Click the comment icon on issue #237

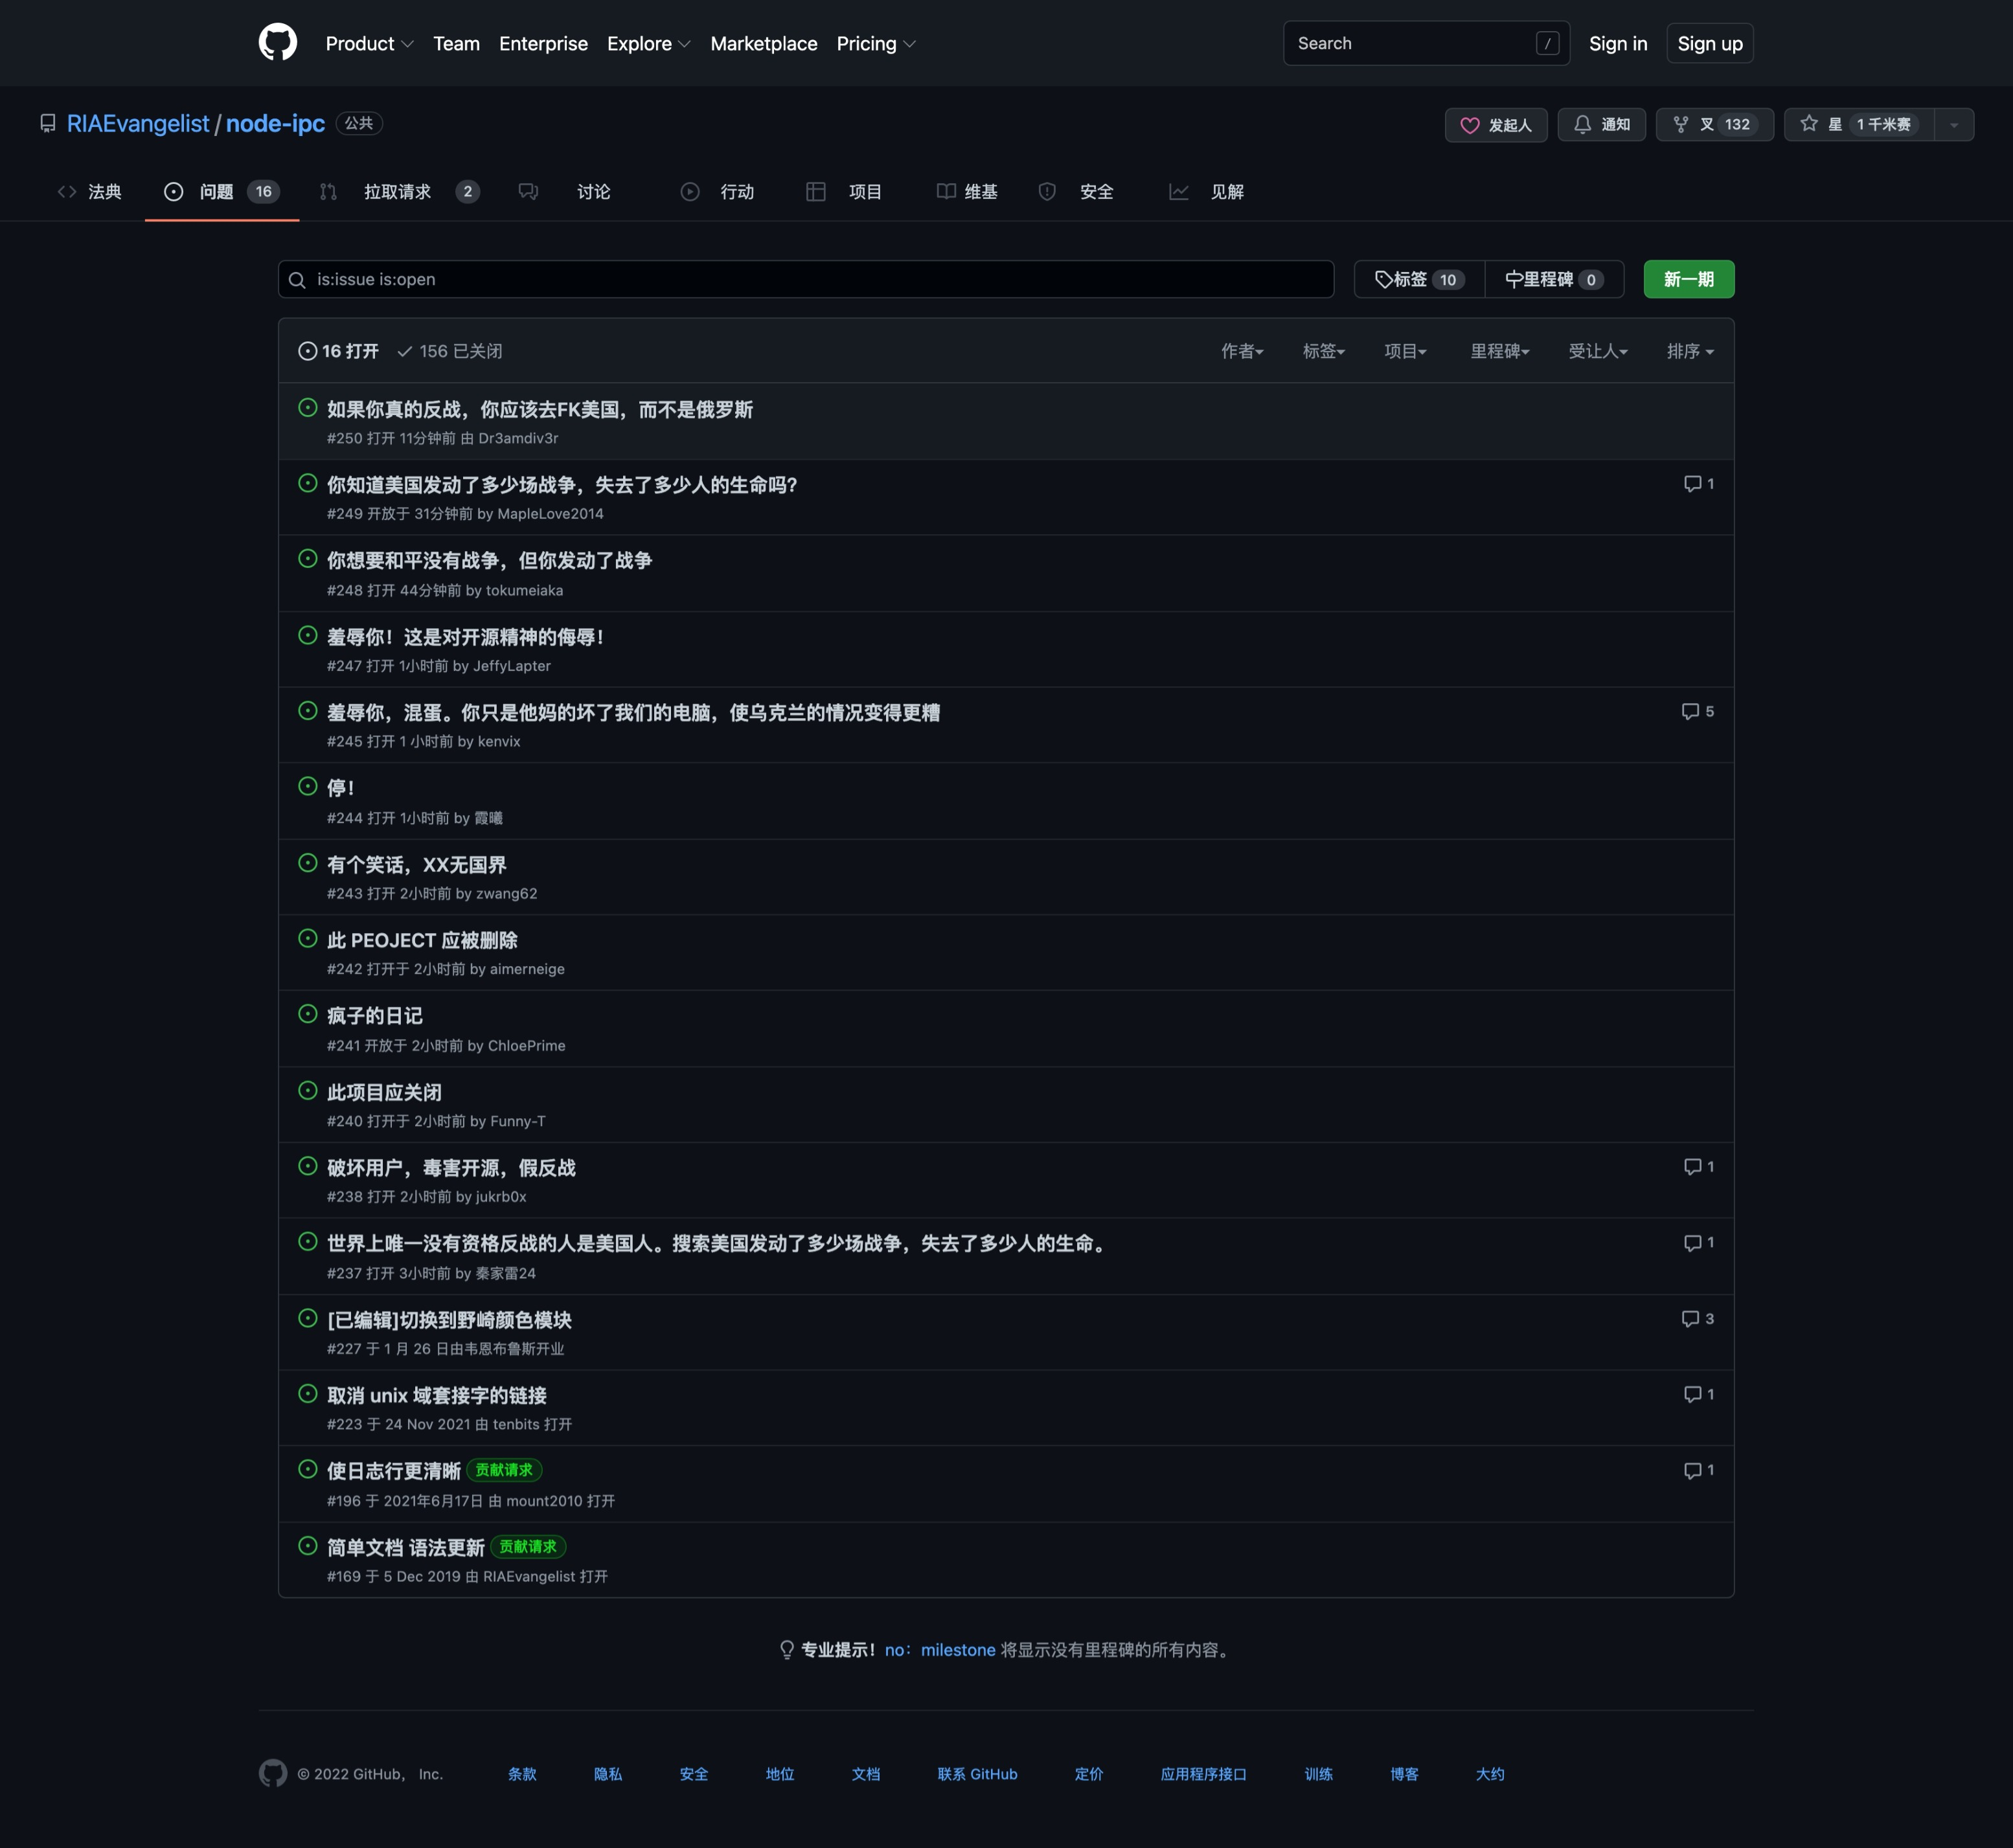pyautogui.click(x=1692, y=1243)
